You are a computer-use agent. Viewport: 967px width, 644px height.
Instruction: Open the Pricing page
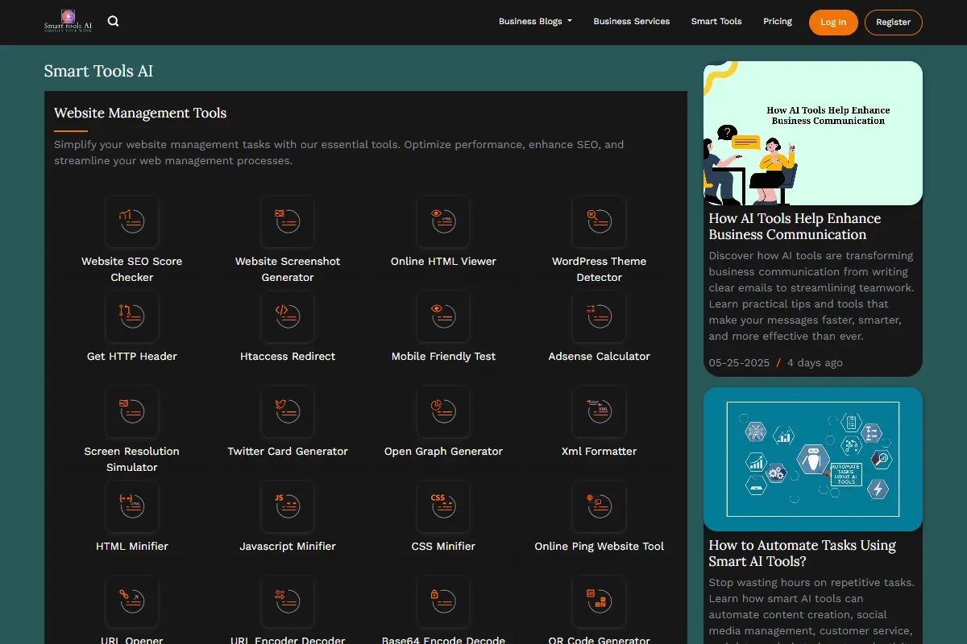point(778,22)
